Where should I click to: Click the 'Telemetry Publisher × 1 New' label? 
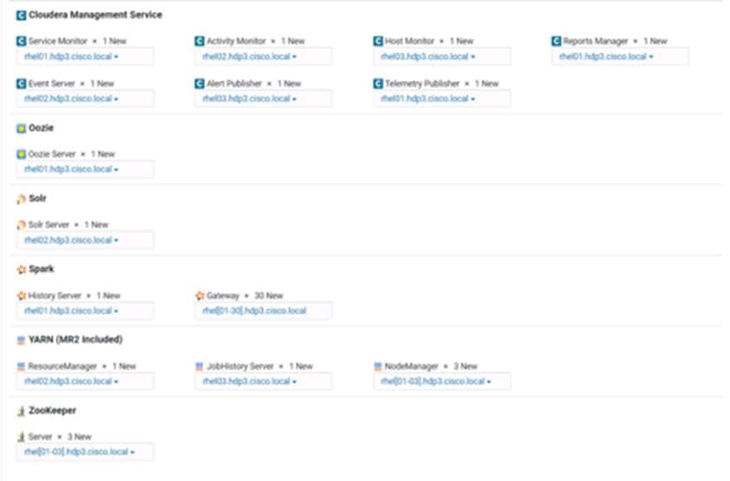pos(441,83)
